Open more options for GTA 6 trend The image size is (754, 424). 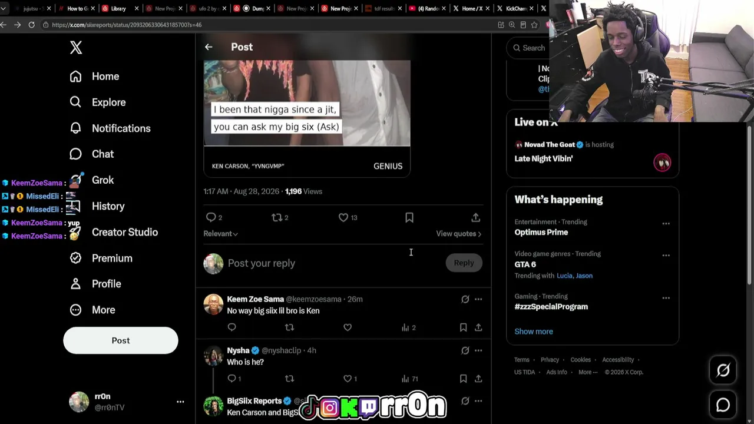(666, 255)
